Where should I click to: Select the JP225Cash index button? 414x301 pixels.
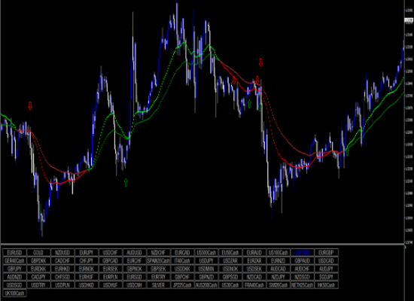tap(182, 285)
